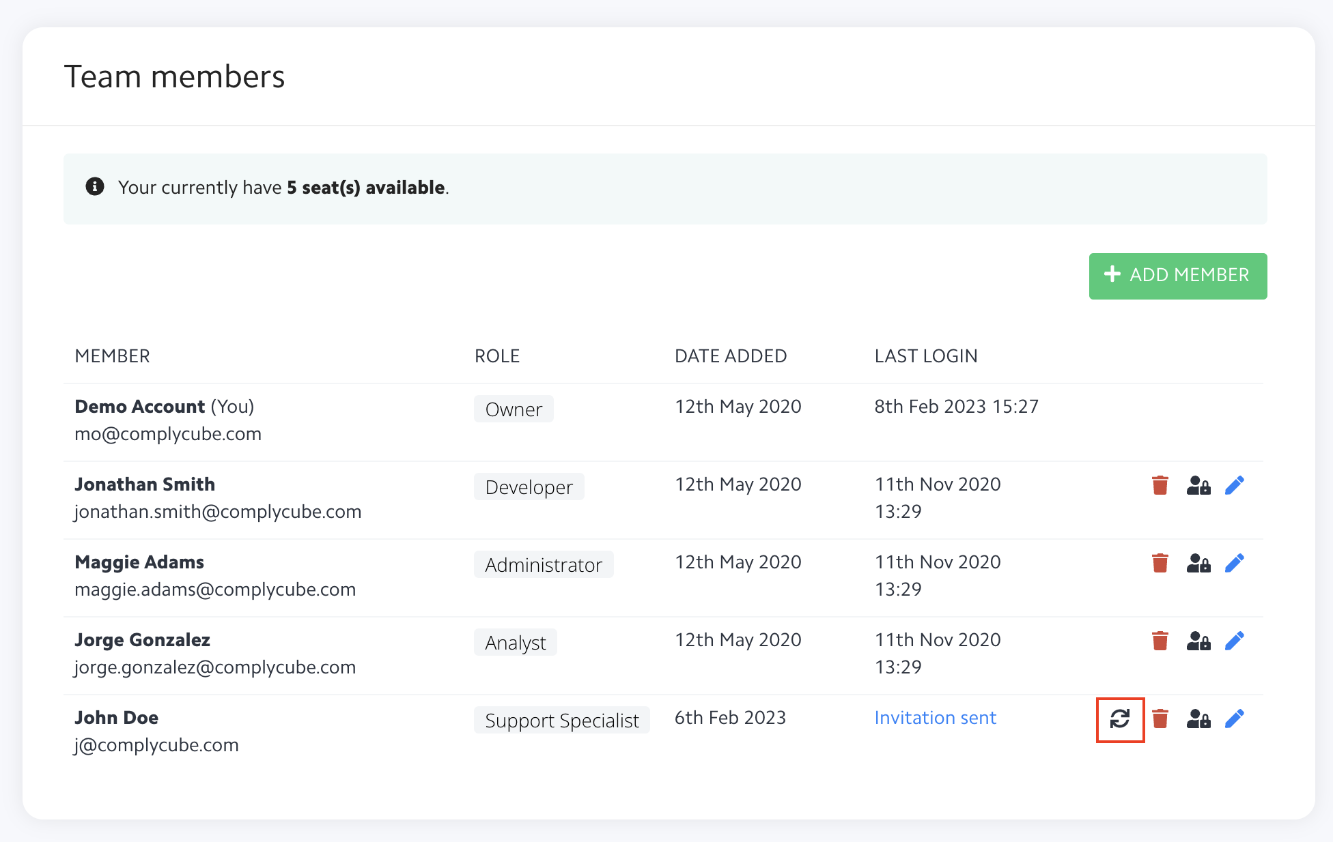Click Demo Account's 12th May 2020 date
Image resolution: width=1333 pixels, height=842 pixels.
click(738, 407)
